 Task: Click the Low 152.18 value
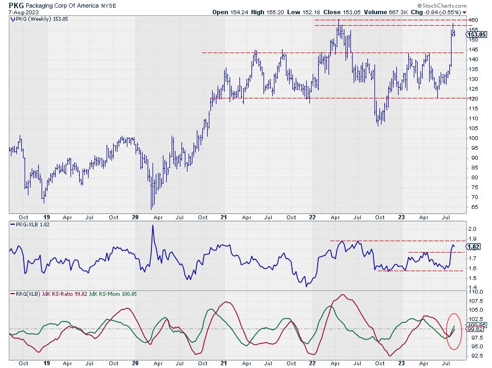pos(303,12)
